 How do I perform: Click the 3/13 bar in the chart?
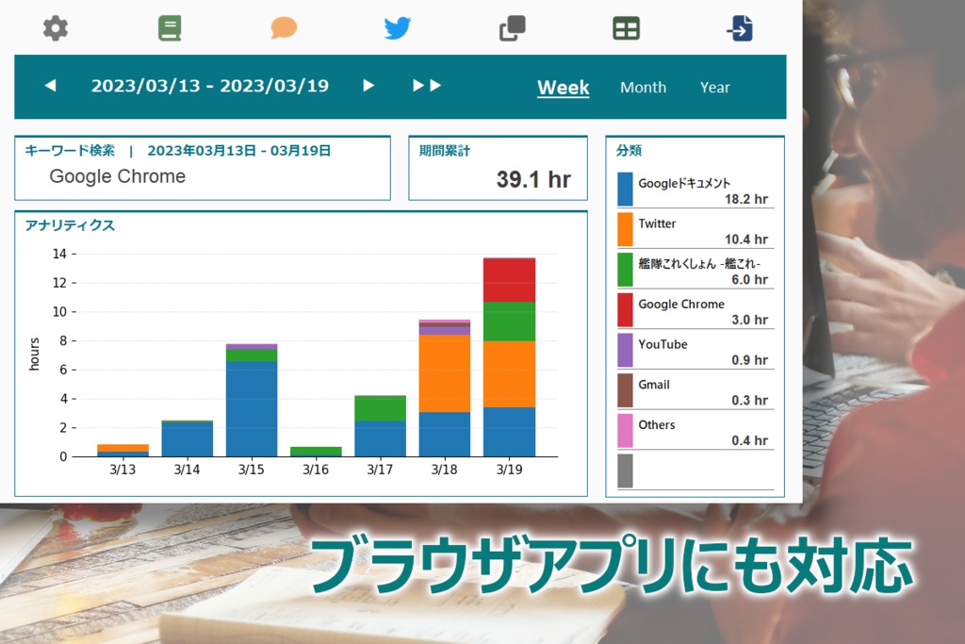pyautogui.click(x=123, y=450)
